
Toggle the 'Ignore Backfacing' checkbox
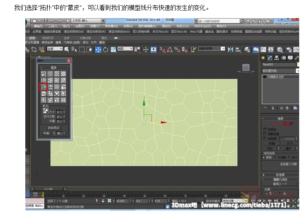(x=265, y=134)
